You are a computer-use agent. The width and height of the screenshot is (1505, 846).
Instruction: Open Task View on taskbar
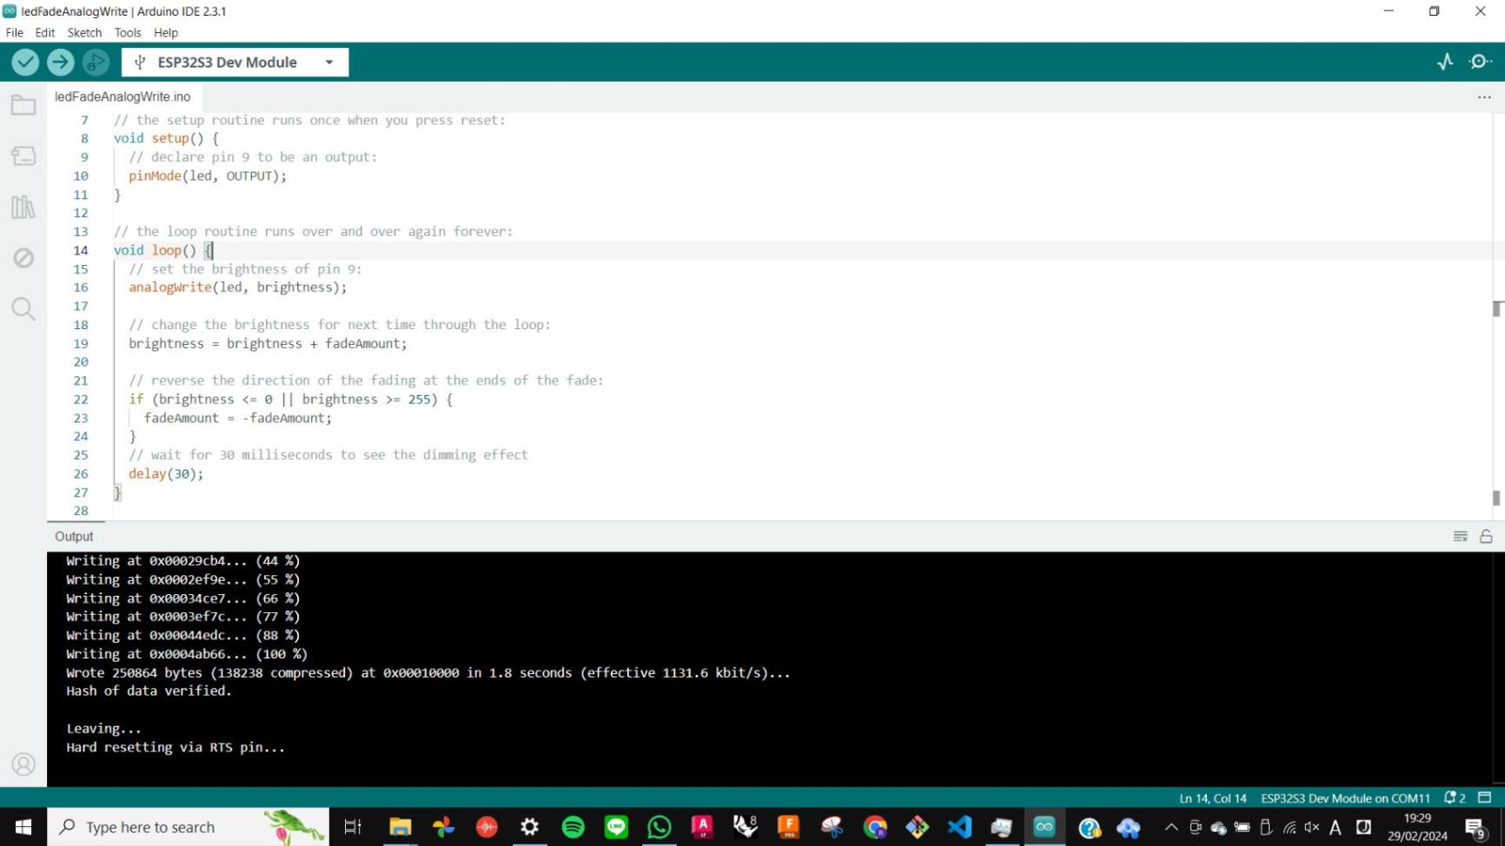pyautogui.click(x=353, y=827)
